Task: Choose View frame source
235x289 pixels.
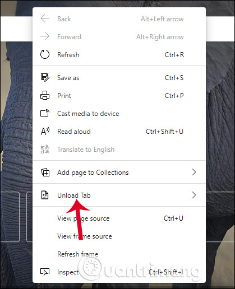Action: (x=119, y=236)
